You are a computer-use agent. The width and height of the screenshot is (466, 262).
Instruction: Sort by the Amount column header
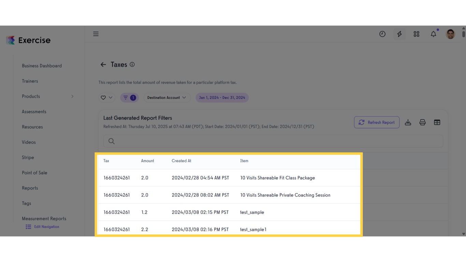click(148, 161)
